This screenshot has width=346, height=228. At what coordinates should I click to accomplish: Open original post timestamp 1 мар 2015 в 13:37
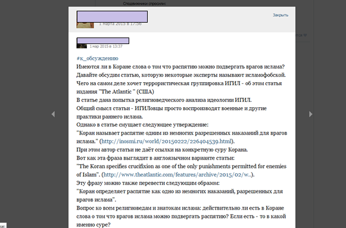(106, 46)
